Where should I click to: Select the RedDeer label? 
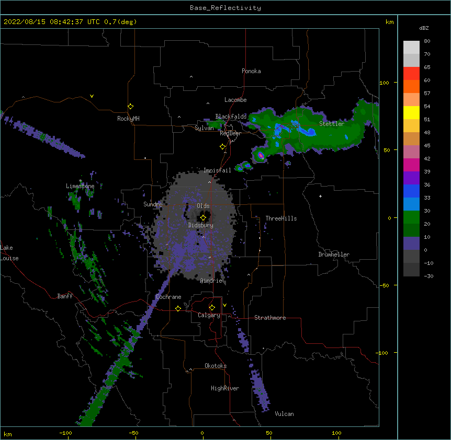[230, 133]
